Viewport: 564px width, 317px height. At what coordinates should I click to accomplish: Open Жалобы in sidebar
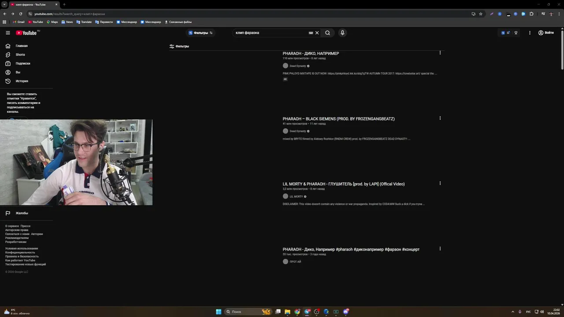[x=22, y=213]
